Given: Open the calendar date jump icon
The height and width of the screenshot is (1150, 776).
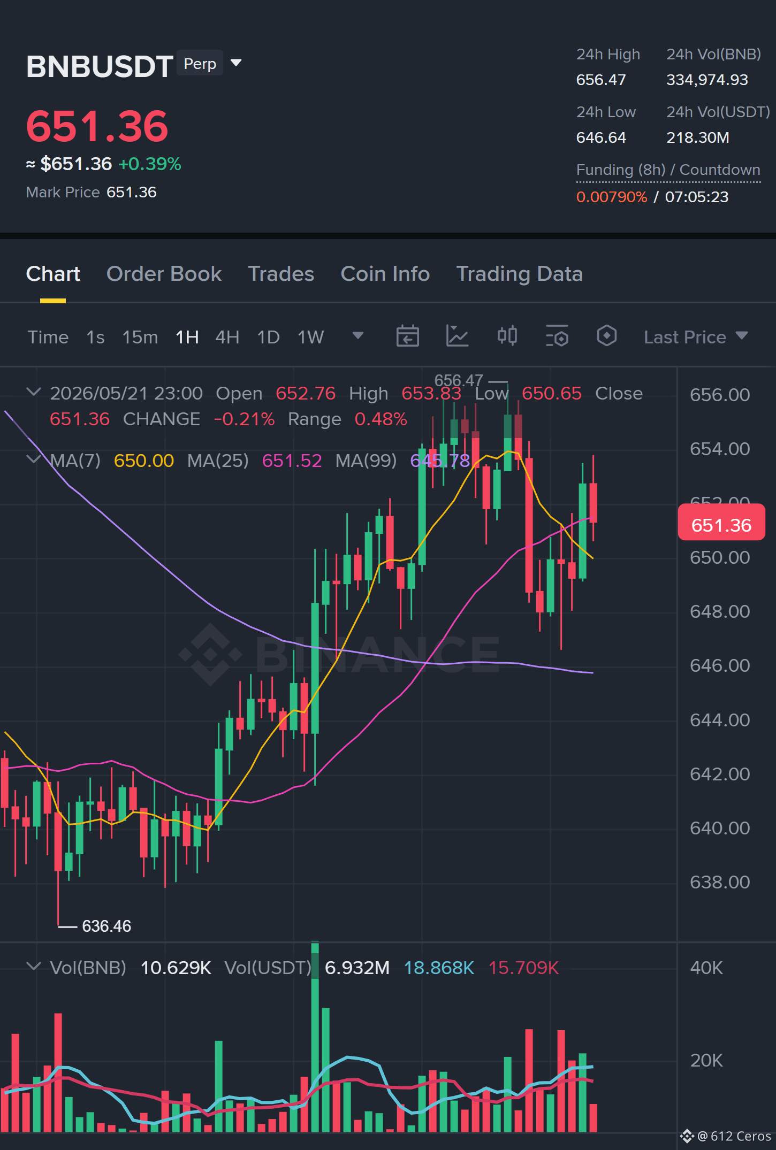Looking at the screenshot, I should pos(407,336).
